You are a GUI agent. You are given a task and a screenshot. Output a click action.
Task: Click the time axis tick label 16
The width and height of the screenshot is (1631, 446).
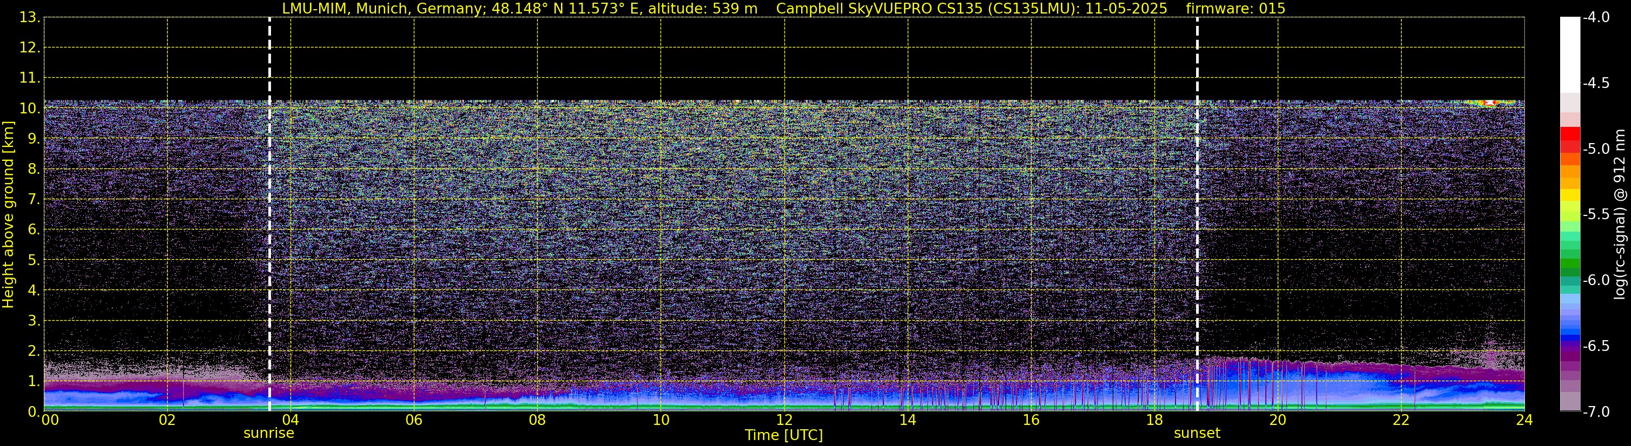[x=1032, y=420]
